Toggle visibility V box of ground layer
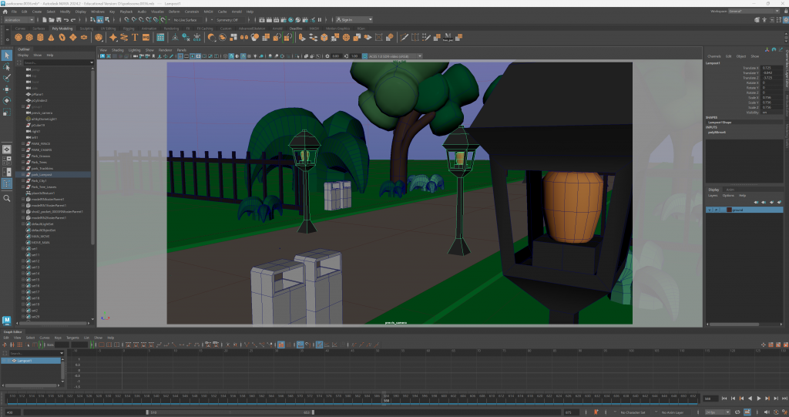The image size is (789, 417). click(x=710, y=210)
